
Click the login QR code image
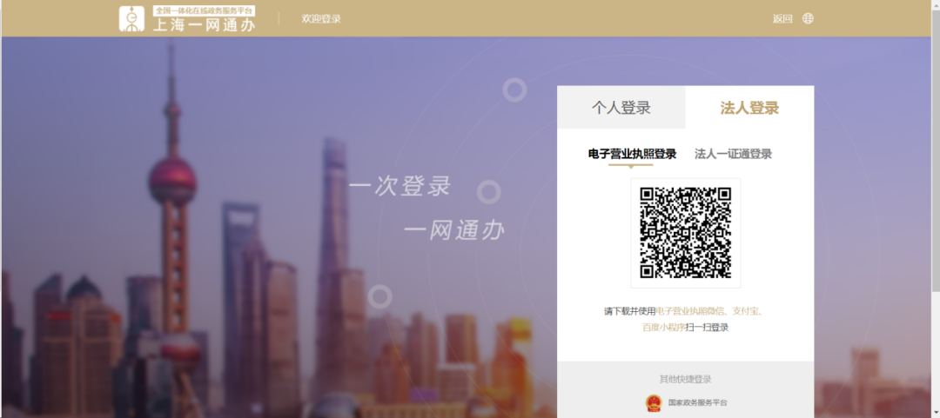pos(685,233)
